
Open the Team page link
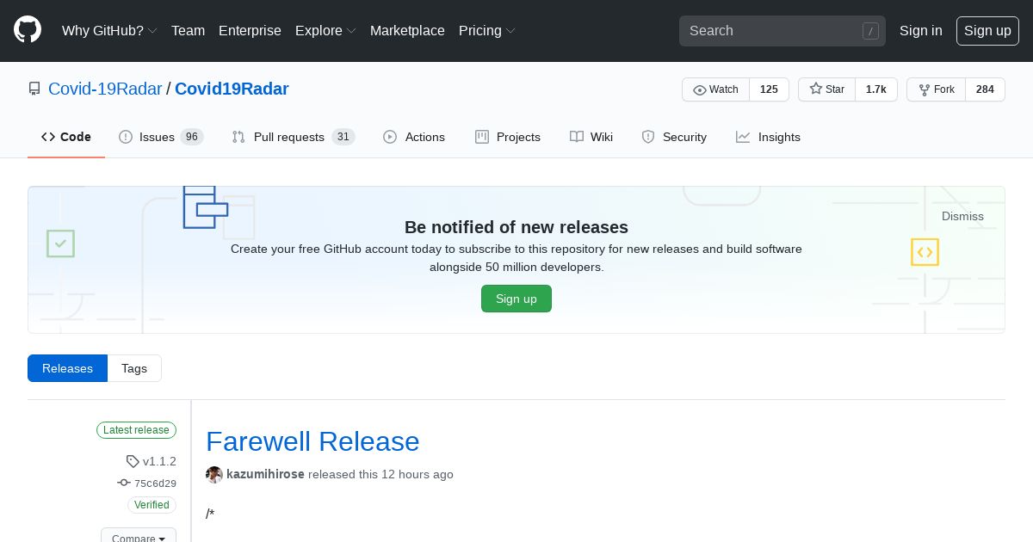point(188,30)
